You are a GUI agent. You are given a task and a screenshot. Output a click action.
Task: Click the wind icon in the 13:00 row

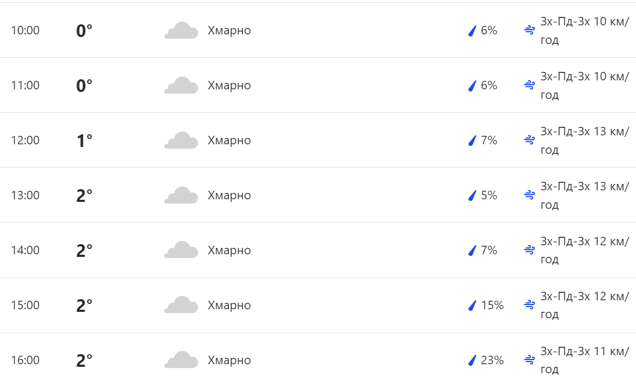click(x=529, y=195)
